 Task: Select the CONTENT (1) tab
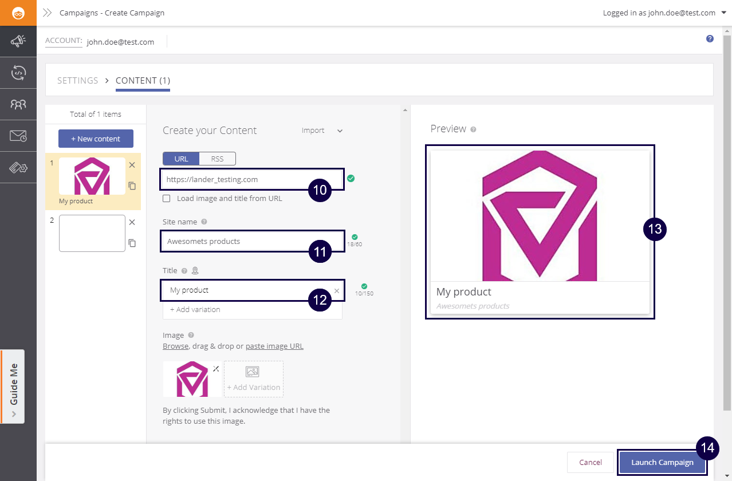tap(143, 81)
